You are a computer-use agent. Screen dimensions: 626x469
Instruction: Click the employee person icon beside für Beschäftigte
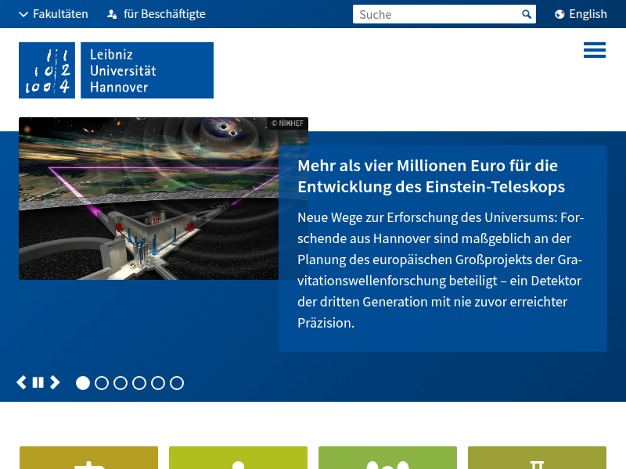point(112,14)
